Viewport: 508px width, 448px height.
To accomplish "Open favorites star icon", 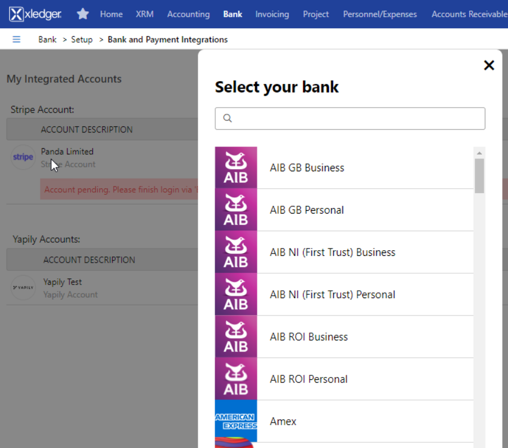I will 83,14.
